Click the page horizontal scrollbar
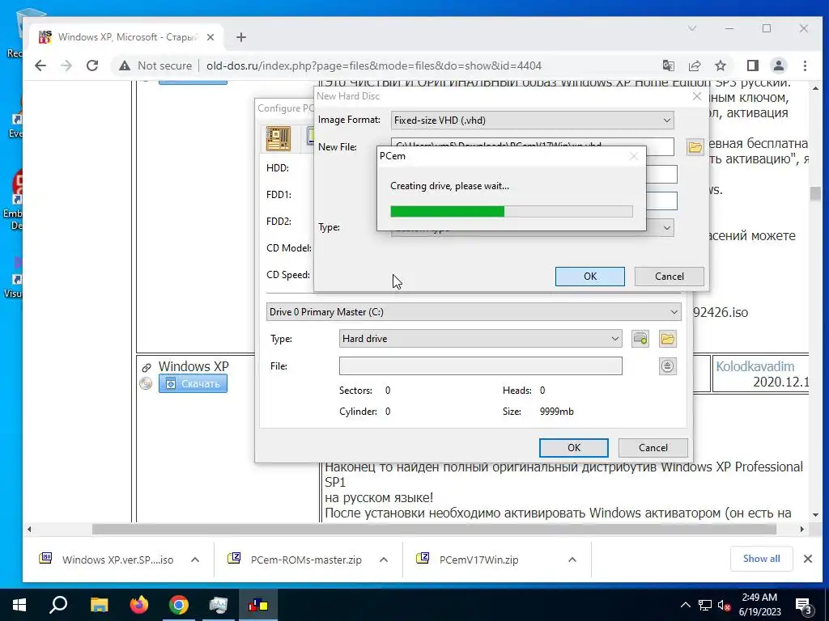This screenshot has height=621, width=829. 434,529
